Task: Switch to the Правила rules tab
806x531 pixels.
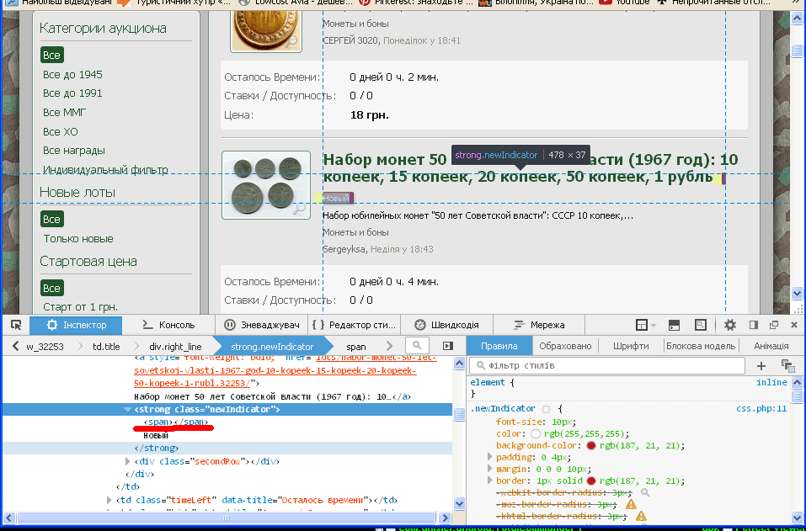Action: 499,346
